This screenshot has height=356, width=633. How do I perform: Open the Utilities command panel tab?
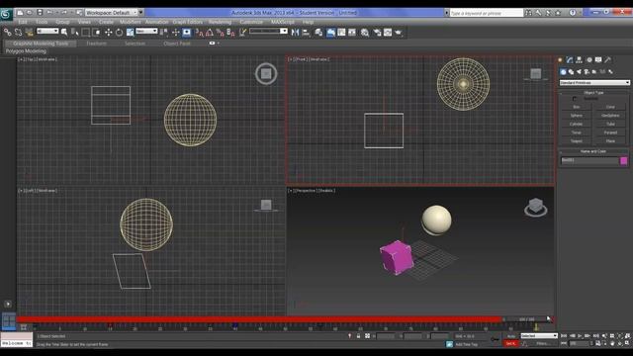click(607, 59)
